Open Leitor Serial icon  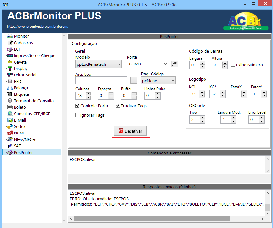pos(10,75)
